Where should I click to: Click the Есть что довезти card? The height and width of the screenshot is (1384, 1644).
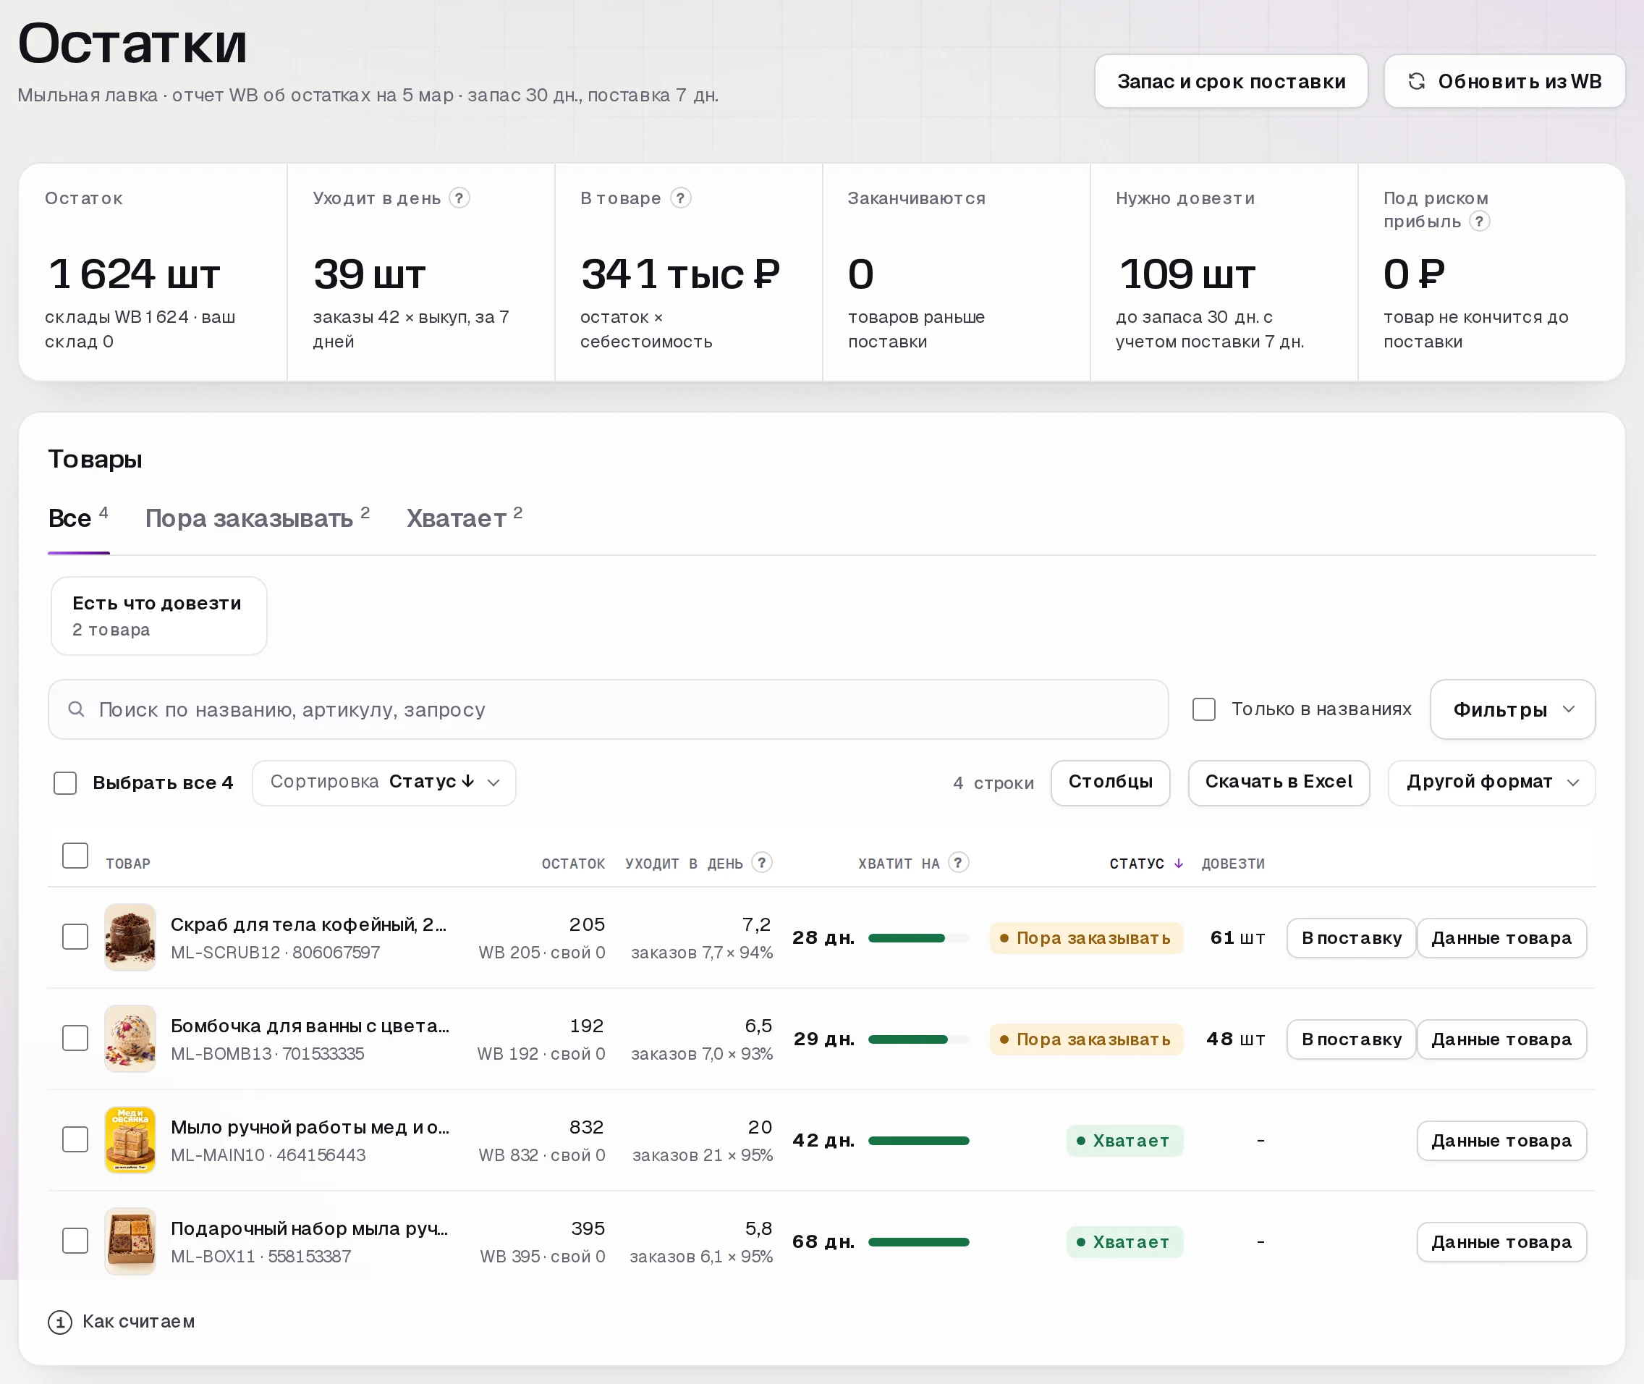coord(158,616)
